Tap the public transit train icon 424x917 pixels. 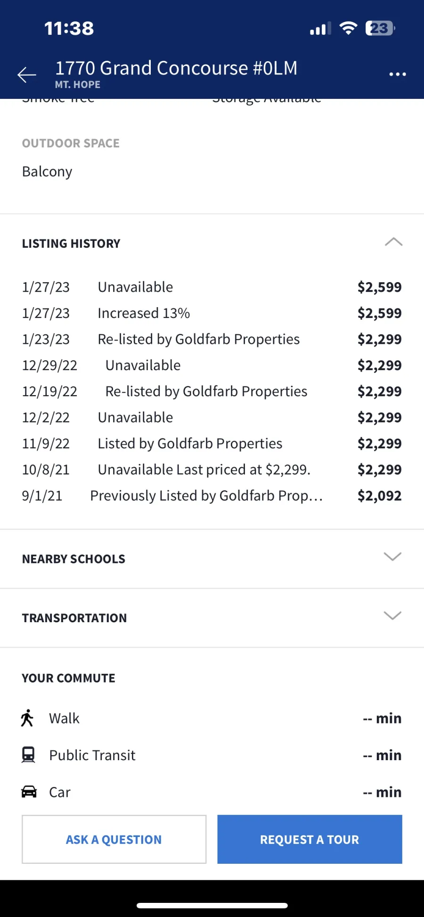tap(28, 755)
